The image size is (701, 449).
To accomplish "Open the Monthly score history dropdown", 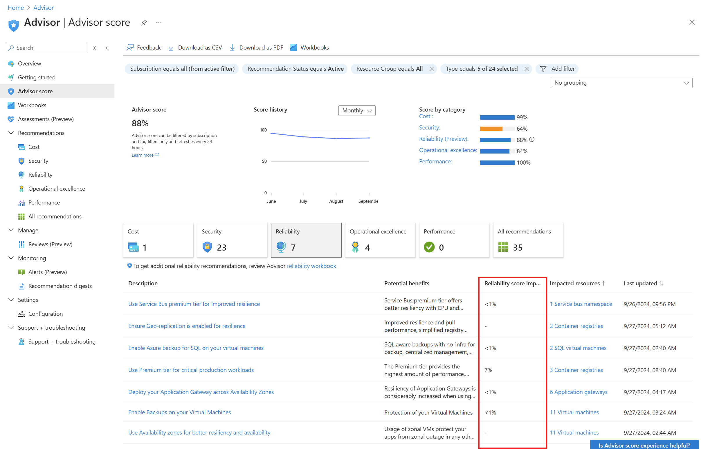I will tap(357, 110).
